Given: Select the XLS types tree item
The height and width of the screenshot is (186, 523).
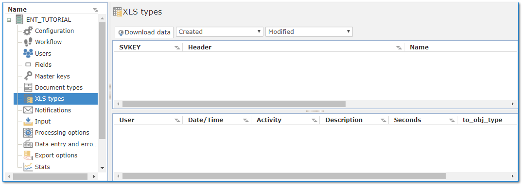Looking at the screenshot, I should click(x=56, y=99).
